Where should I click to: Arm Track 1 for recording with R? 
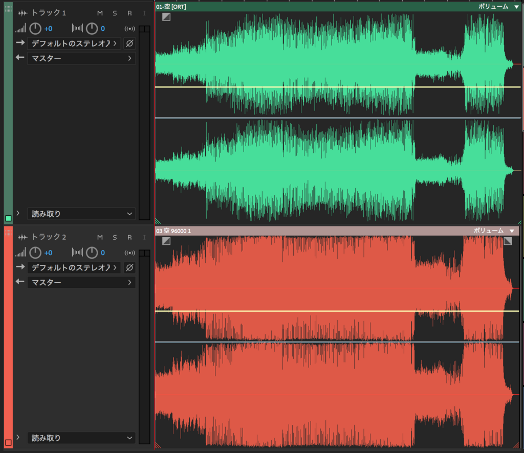[x=129, y=13]
